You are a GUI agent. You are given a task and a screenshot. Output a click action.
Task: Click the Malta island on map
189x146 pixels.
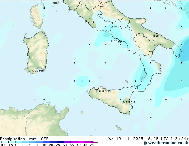coord(120,129)
